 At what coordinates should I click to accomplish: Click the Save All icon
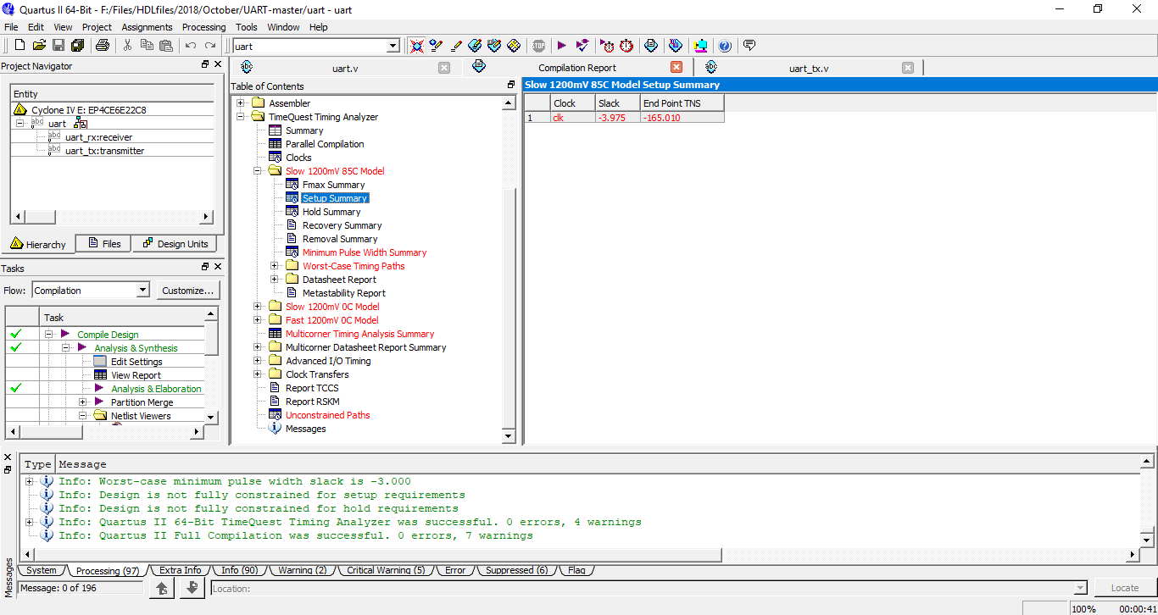(x=77, y=46)
